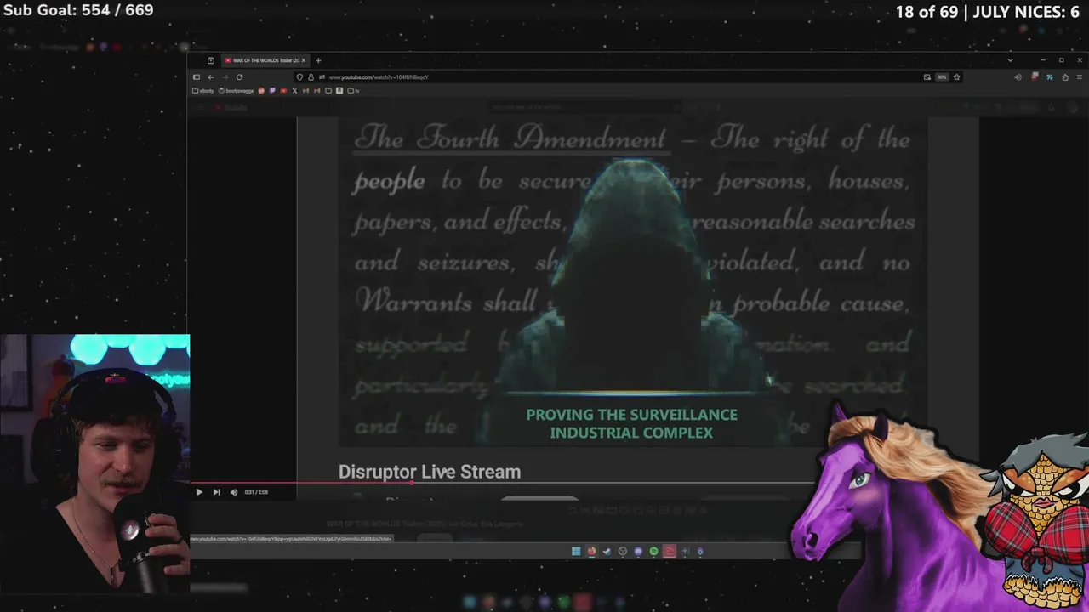Screen dimensions: 1089x612
Task: Click PROVING THE SURVEILLANCE INDUSTRIAL COMPLEX caption
Action: point(631,423)
